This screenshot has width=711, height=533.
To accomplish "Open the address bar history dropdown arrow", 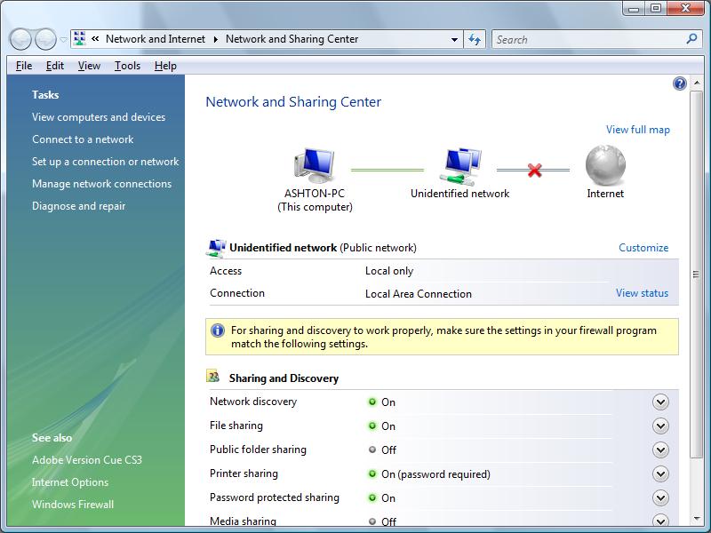I will [454, 40].
